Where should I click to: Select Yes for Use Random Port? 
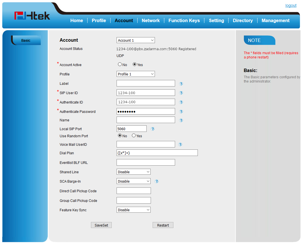(x=134, y=136)
